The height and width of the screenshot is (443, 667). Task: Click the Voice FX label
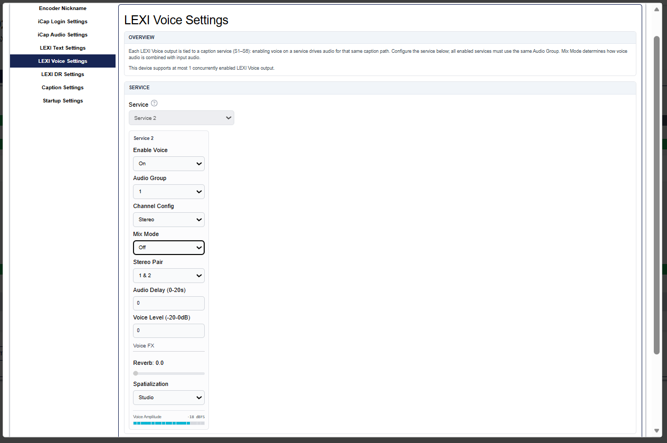pyautogui.click(x=144, y=346)
